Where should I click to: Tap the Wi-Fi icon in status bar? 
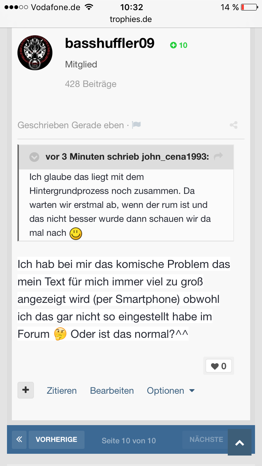tap(89, 7)
